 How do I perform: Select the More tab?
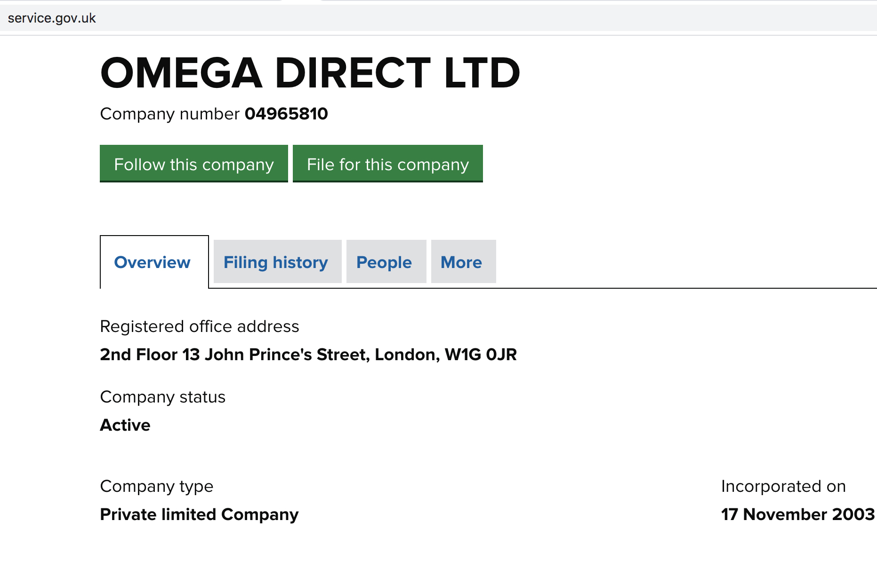[x=461, y=262]
